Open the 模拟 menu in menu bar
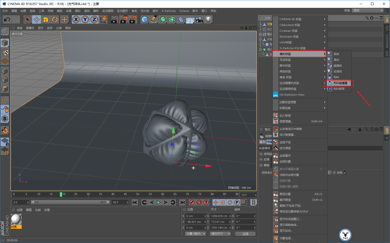Screen dimensions: 390x243 coord(78,11)
